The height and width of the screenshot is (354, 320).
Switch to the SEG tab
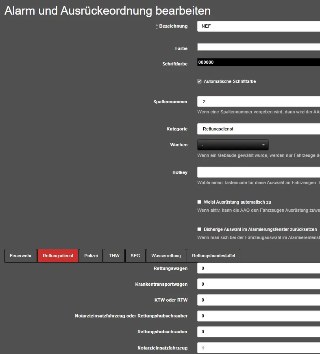pyautogui.click(x=135, y=256)
